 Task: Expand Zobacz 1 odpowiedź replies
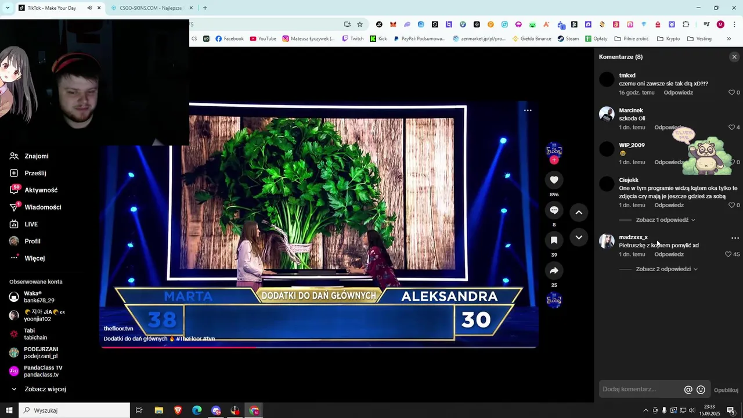click(x=665, y=220)
